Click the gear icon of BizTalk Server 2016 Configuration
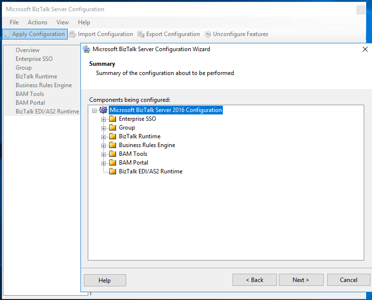 coord(103,110)
